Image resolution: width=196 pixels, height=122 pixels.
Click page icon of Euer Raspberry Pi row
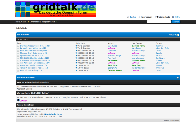click(18, 51)
